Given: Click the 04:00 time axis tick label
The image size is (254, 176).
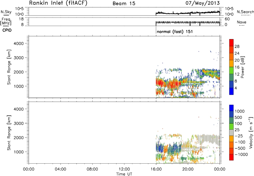Looking at the screenshot, I should [60, 169].
